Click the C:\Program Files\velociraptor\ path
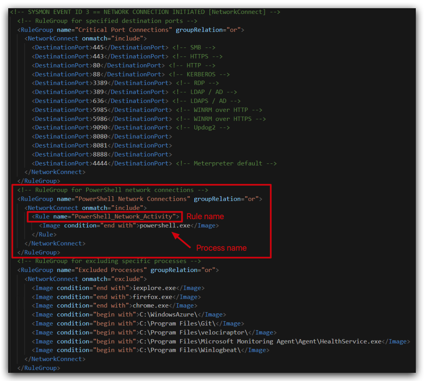Viewport: 424px width, 381px height. click(194, 332)
